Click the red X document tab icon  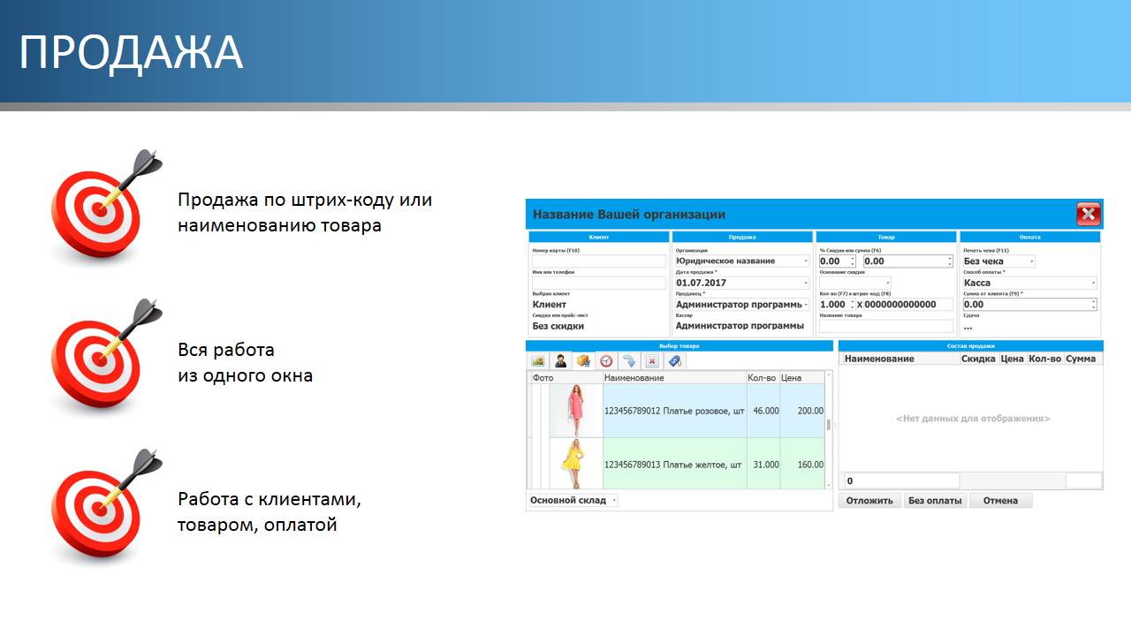click(651, 360)
